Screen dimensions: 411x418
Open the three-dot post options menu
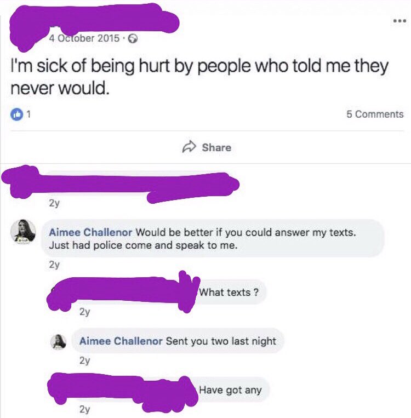point(400,20)
